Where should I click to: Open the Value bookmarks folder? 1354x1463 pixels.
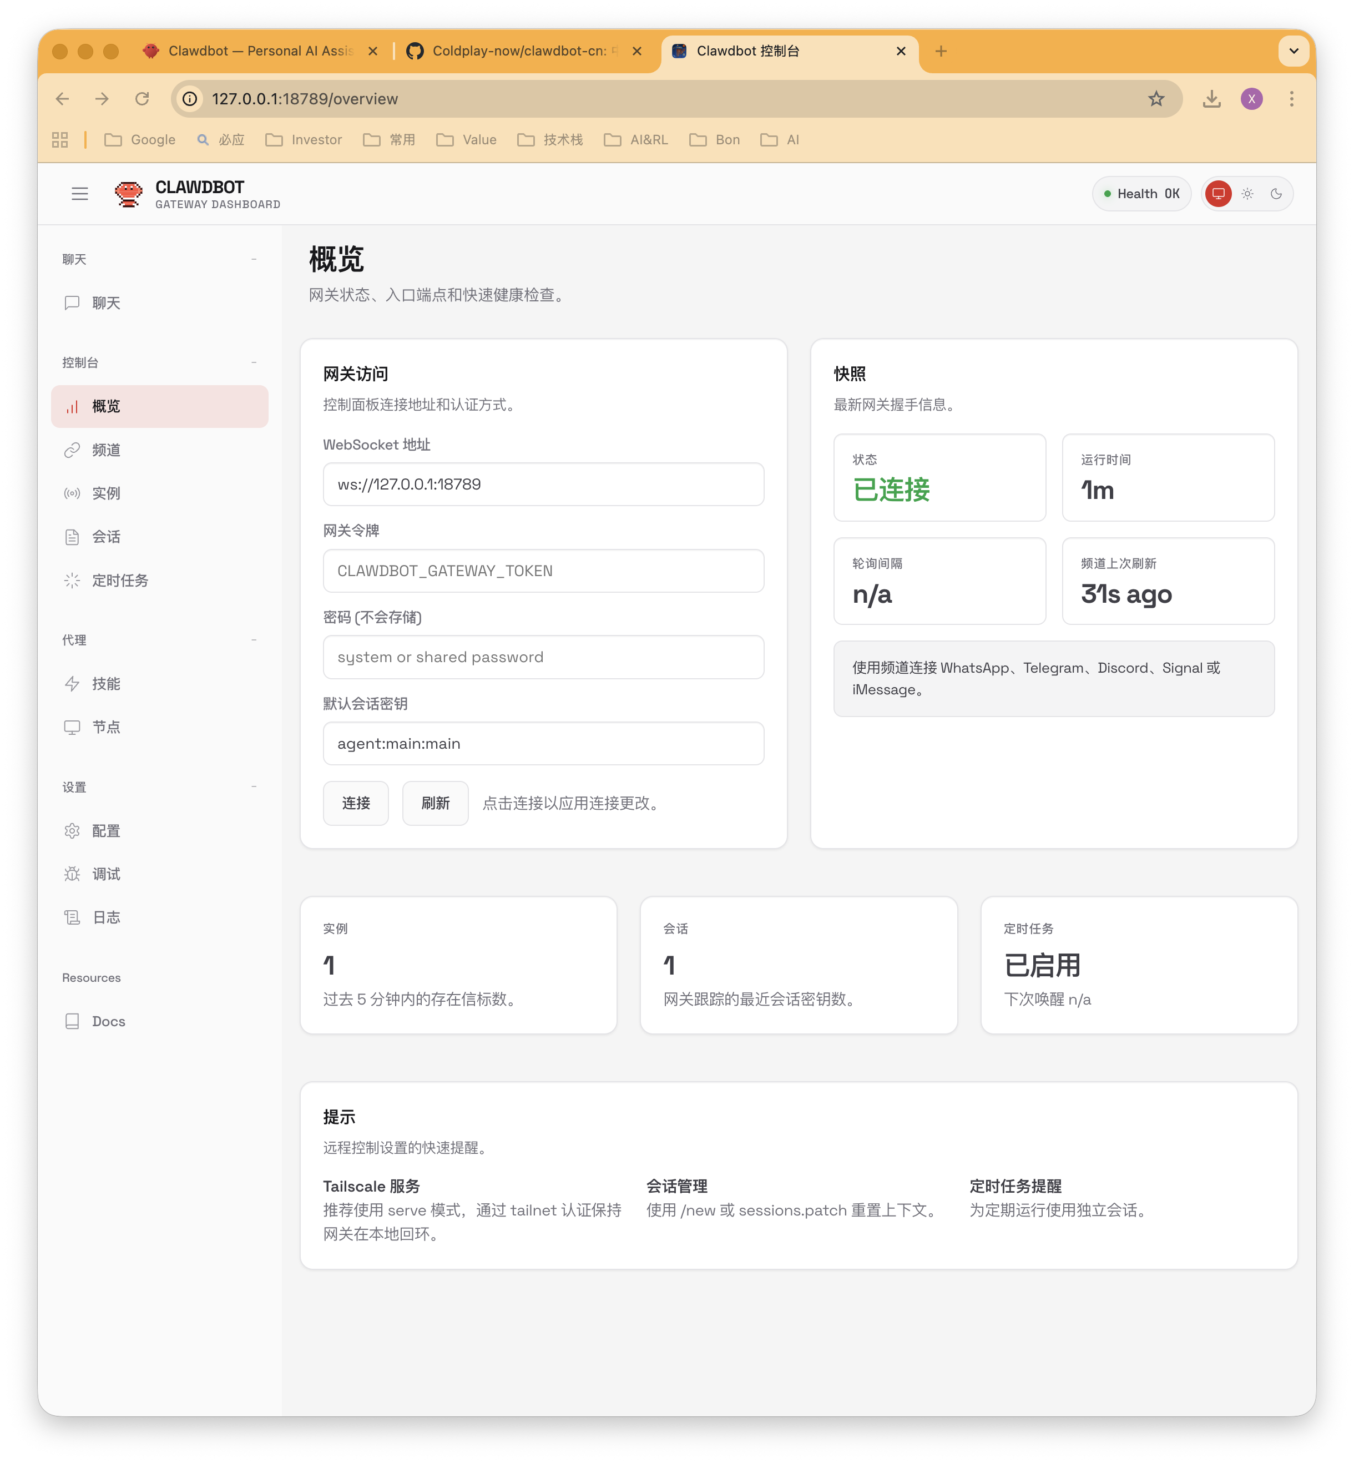tap(467, 140)
